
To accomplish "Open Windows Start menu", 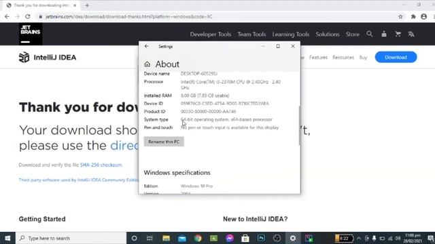I will 7,238.
